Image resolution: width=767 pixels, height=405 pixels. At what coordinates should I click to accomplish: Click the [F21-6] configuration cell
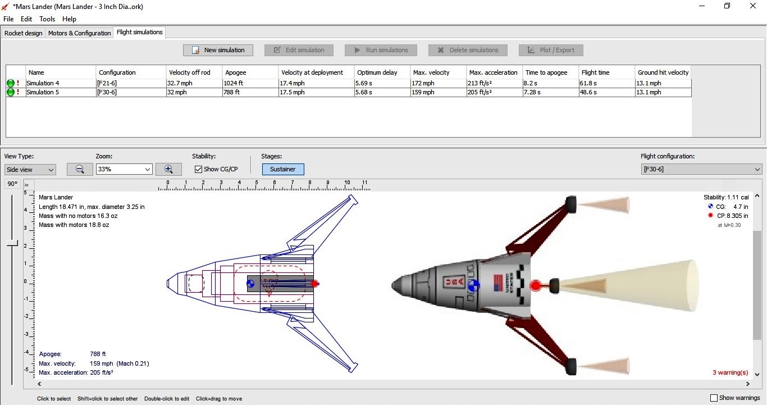coord(131,83)
